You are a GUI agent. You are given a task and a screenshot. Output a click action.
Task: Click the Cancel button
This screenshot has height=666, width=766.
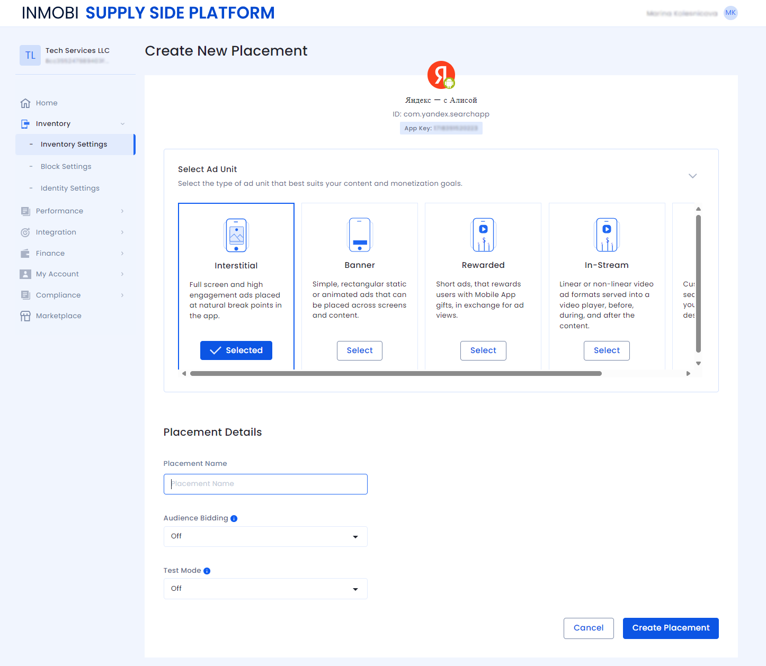pyautogui.click(x=589, y=628)
